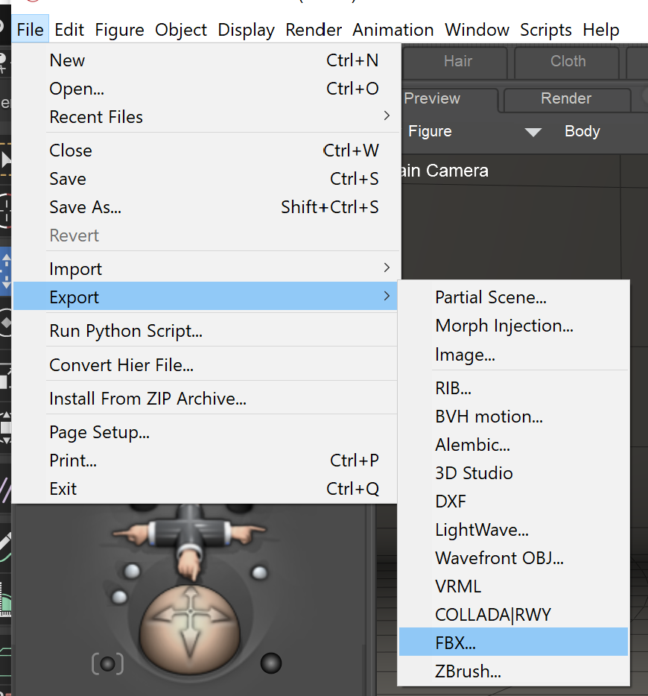Select RIB... export option
Screen dimensions: 648x696
click(x=514, y=388)
